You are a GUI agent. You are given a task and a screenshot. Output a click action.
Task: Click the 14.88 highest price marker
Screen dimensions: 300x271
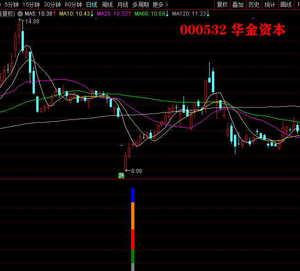coord(32,22)
